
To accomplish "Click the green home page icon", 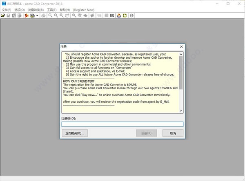I will click(x=125, y=15).
